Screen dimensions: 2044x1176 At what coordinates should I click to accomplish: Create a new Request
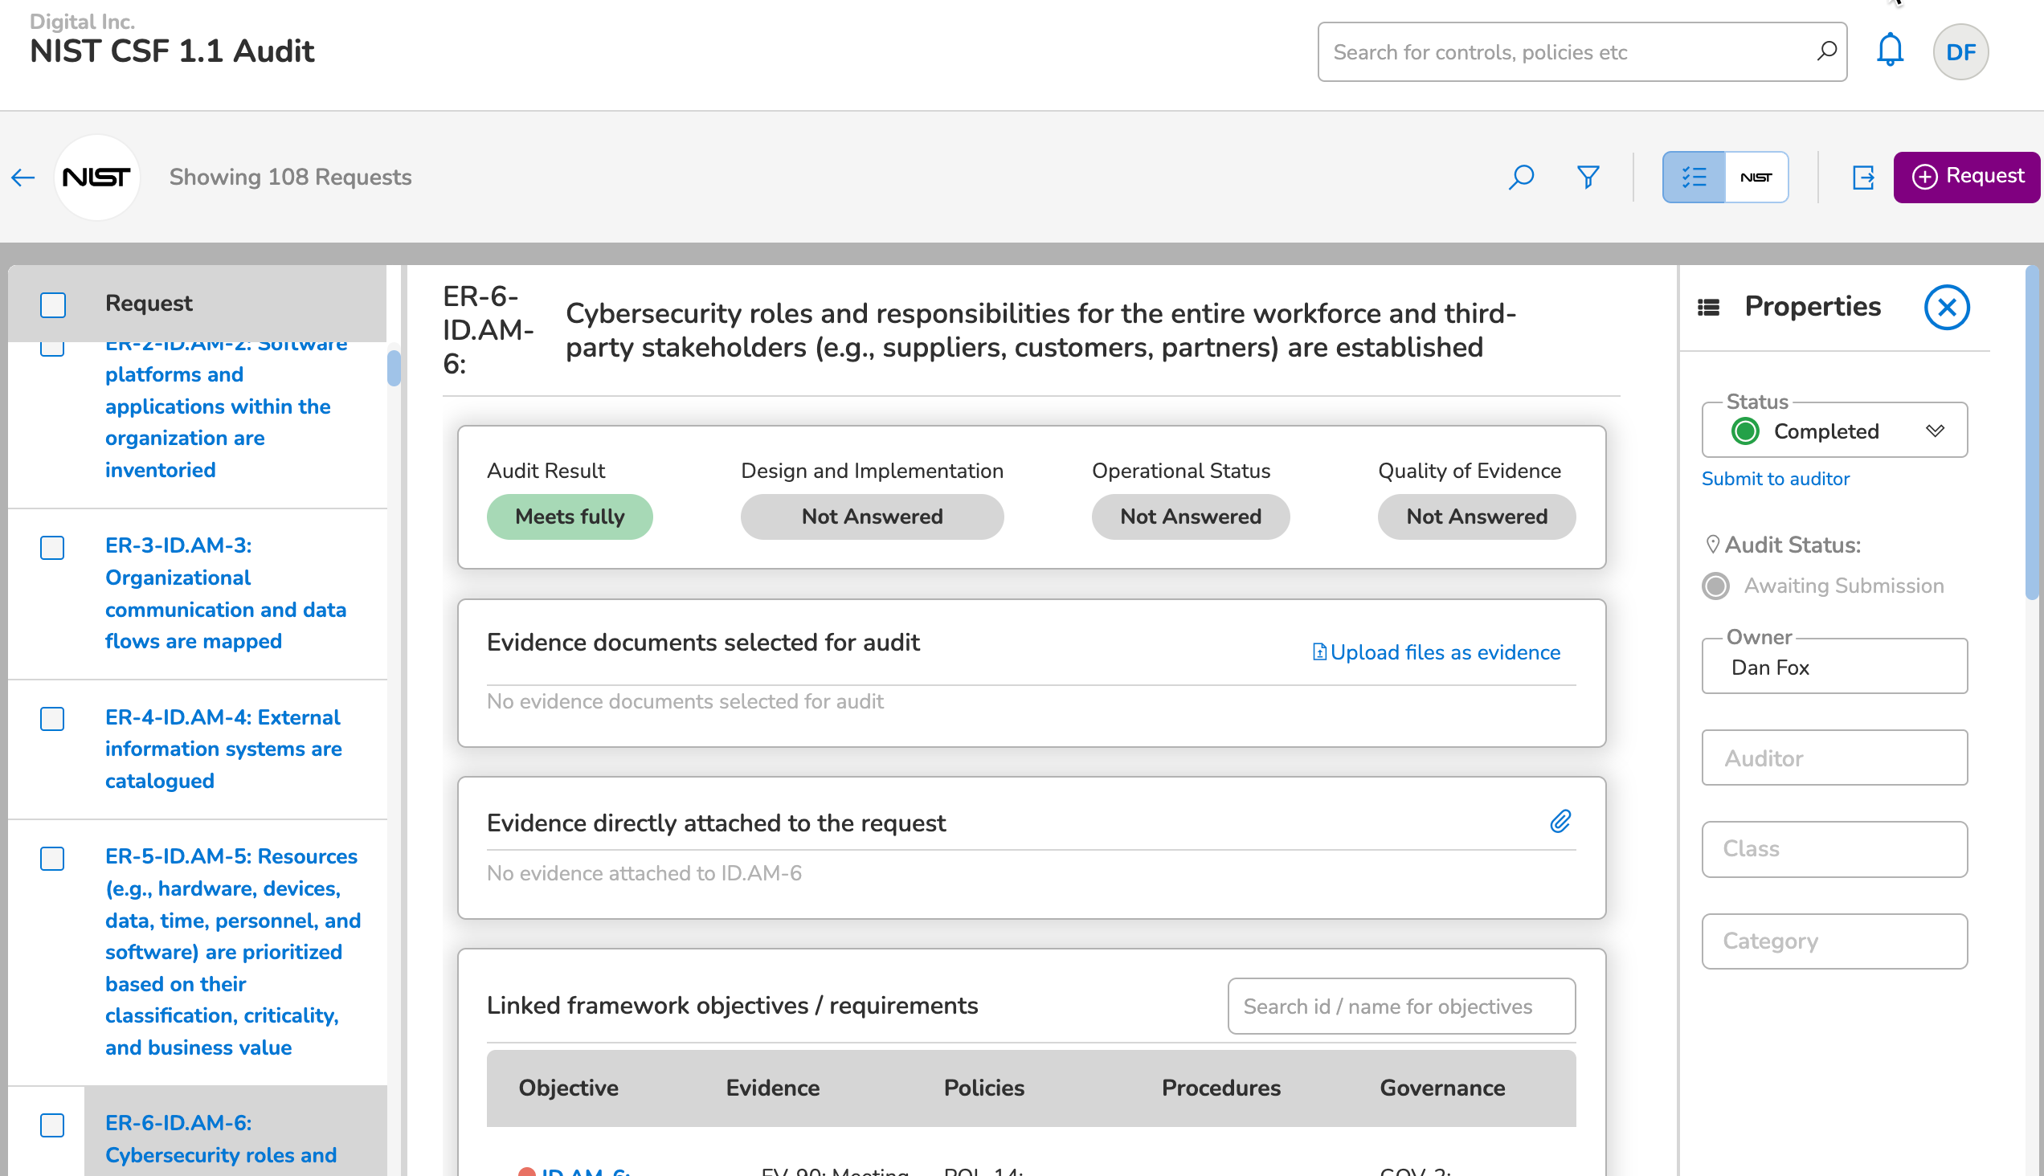pyautogui.click(x=1966, y=177)
